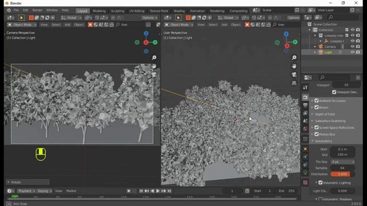Open the Object Constraints properties tab
This screenshot has width=367, height=206.
(305, 165)
